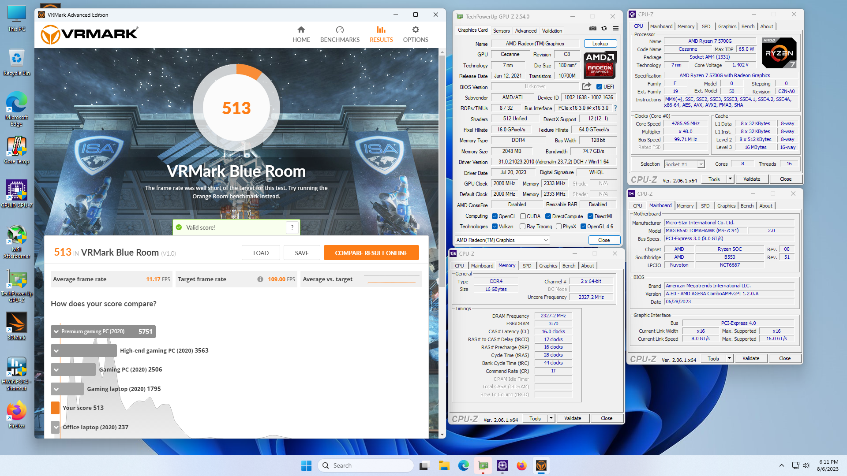Click the SAVE button in VRMark
Viewport: 847px width, 476px height.
point(302,253)
